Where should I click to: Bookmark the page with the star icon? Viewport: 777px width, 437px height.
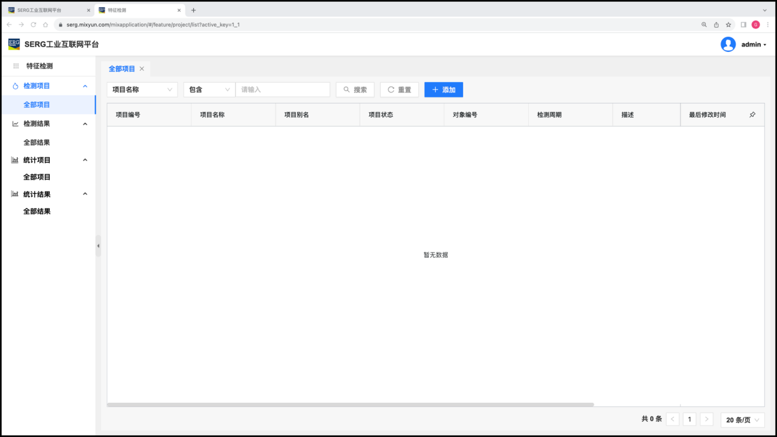click(x=729, y=24)
